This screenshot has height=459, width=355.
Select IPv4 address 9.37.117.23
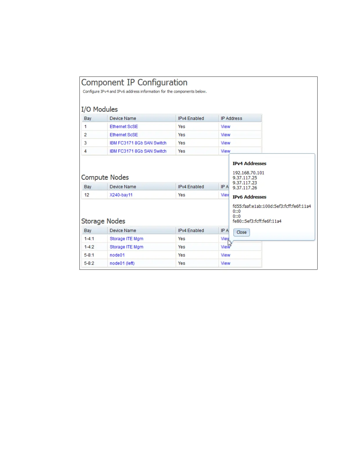245,183
